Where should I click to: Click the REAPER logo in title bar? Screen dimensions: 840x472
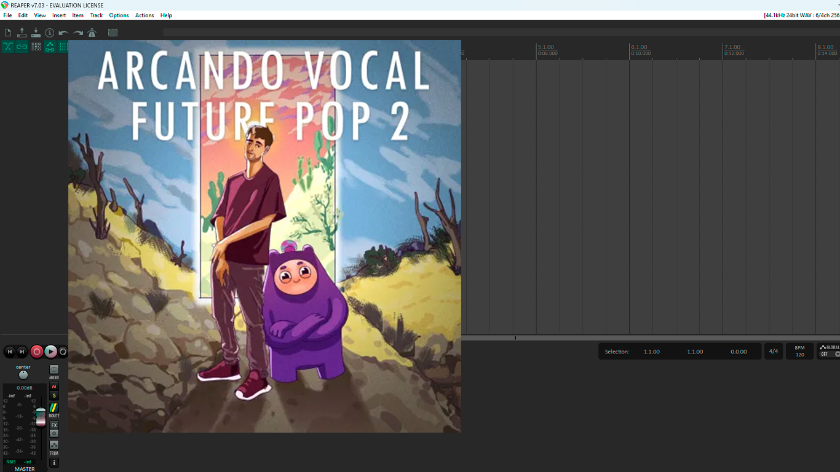pos(5,5)
